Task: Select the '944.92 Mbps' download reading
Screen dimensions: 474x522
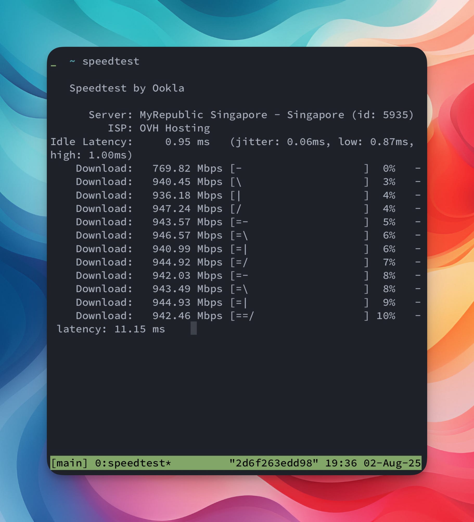Action: coord(187,262)
